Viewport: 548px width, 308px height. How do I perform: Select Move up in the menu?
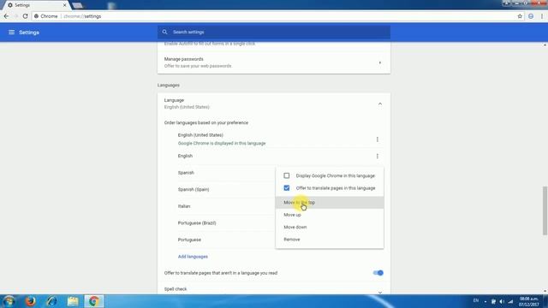click(x=330, y=215)
